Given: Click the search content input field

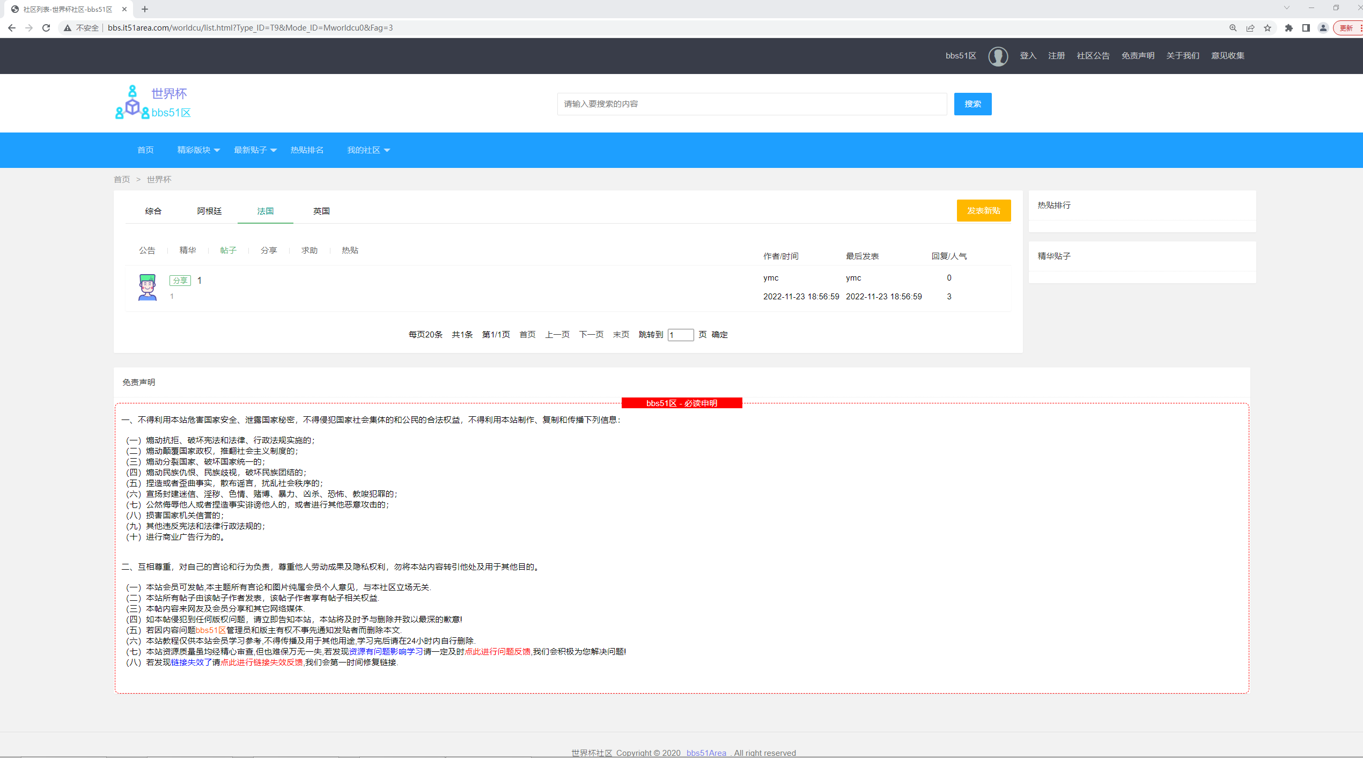Looking at the screenshot, I should point(752,104).
